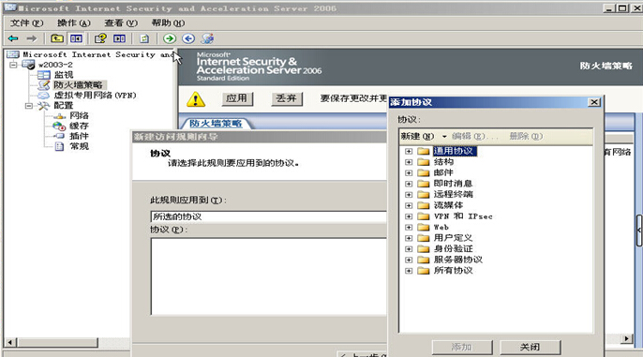Click the 关闭 button in dialog
The width and height of the screenshot is (643, 357).
pos(530,348)
